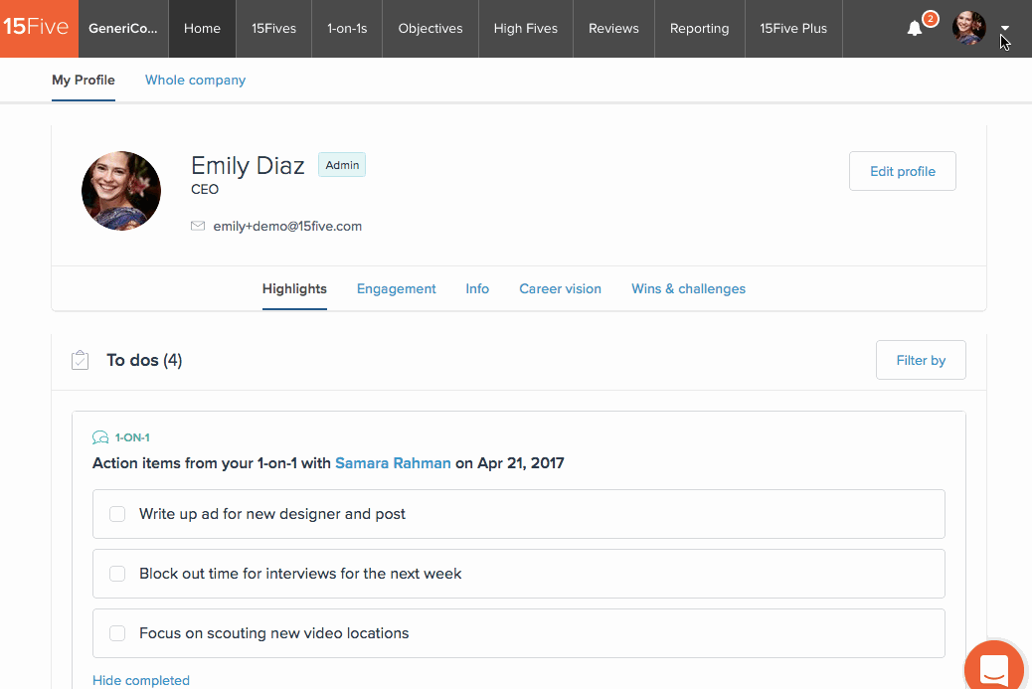Screen dimensions: 1032x689
Task: Open 15Five Plus
Action: [x=793, y=28]
